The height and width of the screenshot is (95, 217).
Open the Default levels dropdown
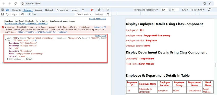point(84,14)
